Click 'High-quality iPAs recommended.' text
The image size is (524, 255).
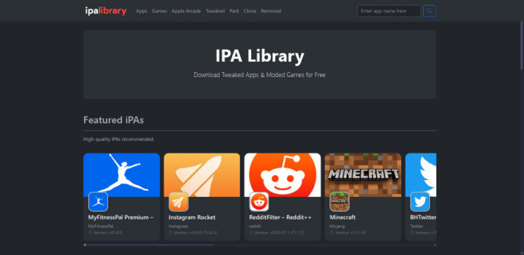coord(119,139)
